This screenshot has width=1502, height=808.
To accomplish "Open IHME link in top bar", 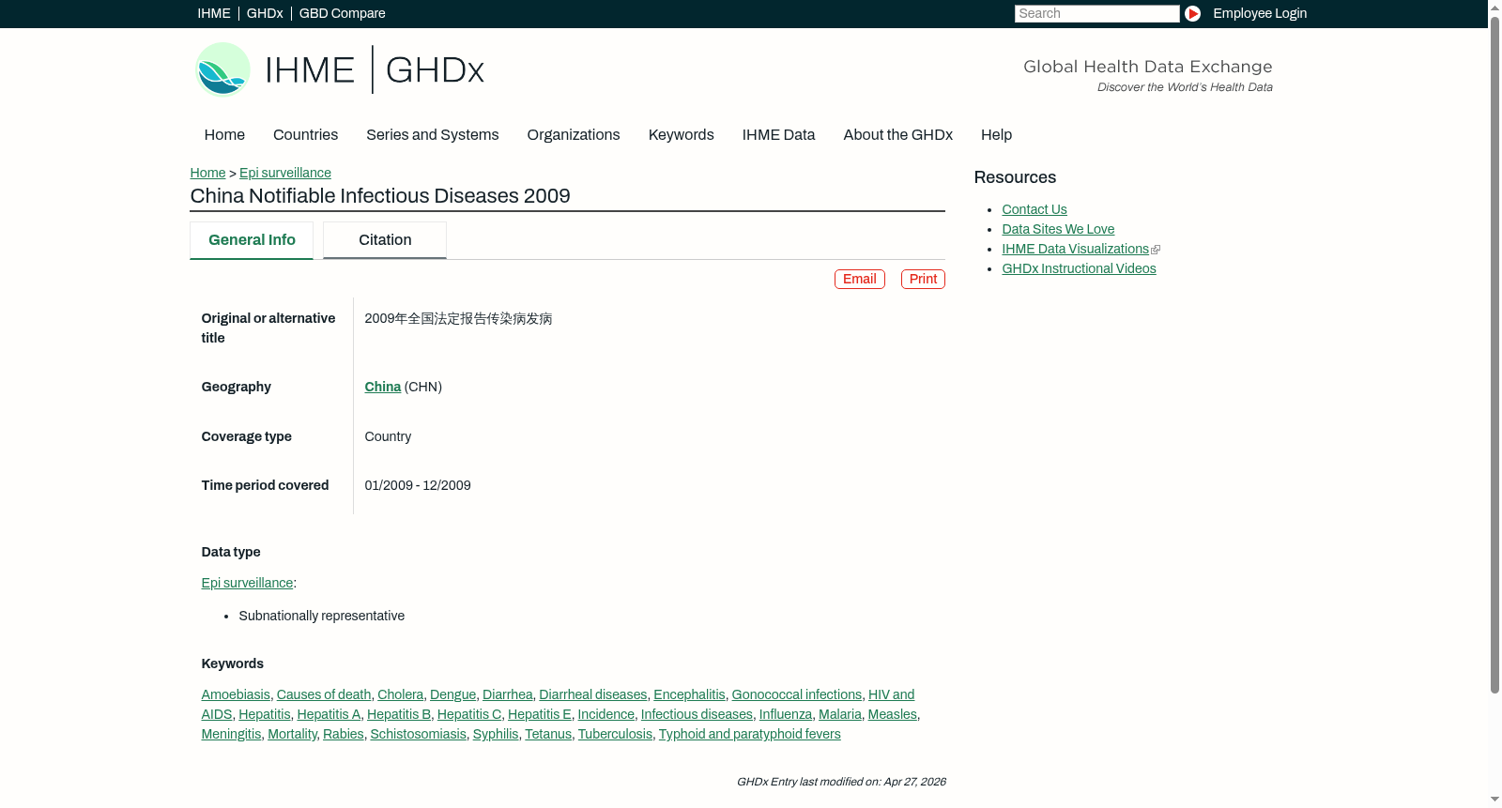I will click(214, 13).
